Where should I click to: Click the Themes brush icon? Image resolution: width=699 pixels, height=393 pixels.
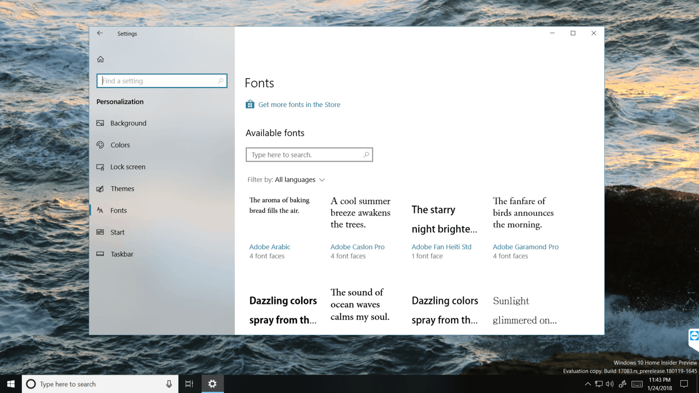(x=100, y=189)
